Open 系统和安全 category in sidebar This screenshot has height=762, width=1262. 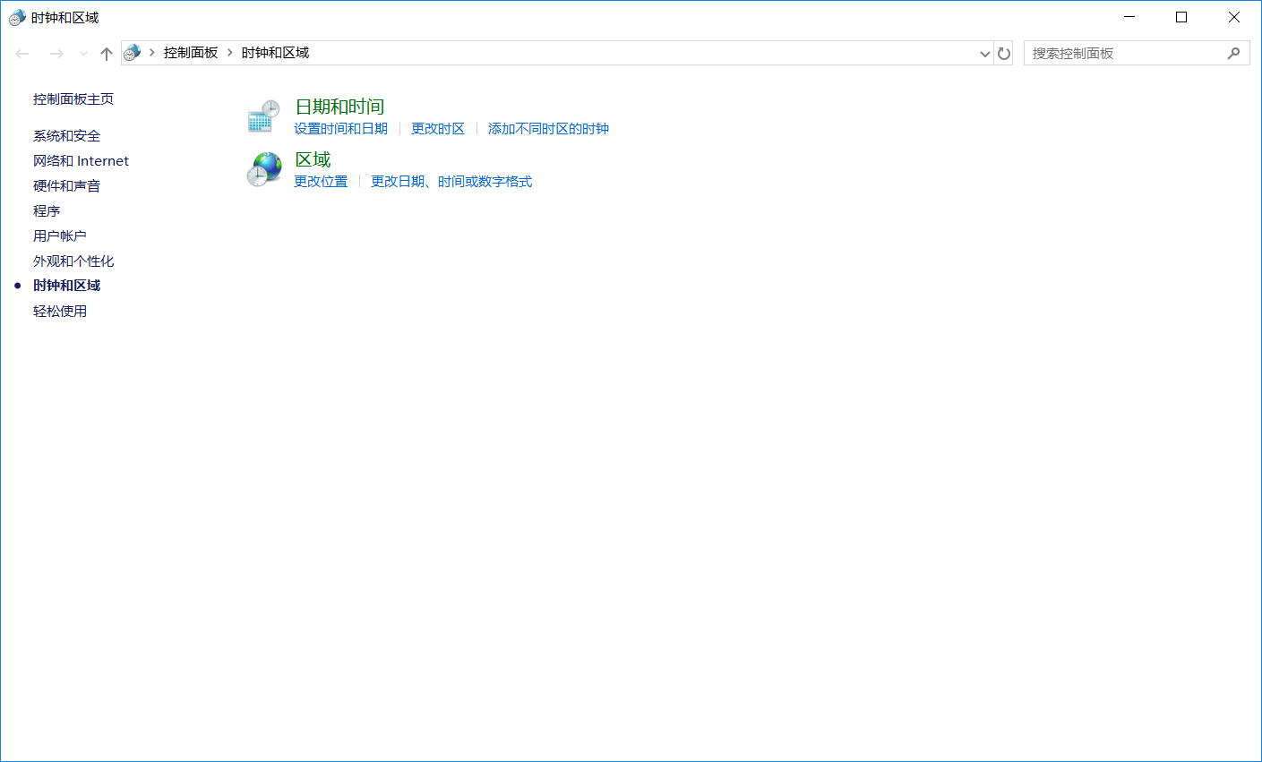[x=66, y=136]
